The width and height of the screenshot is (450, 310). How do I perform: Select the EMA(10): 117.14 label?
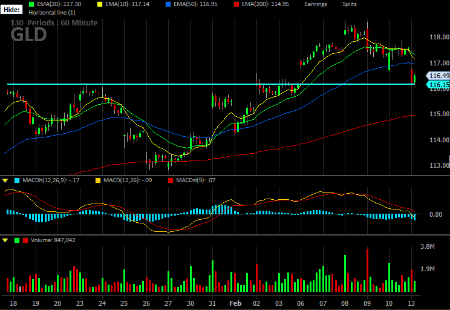127,4
